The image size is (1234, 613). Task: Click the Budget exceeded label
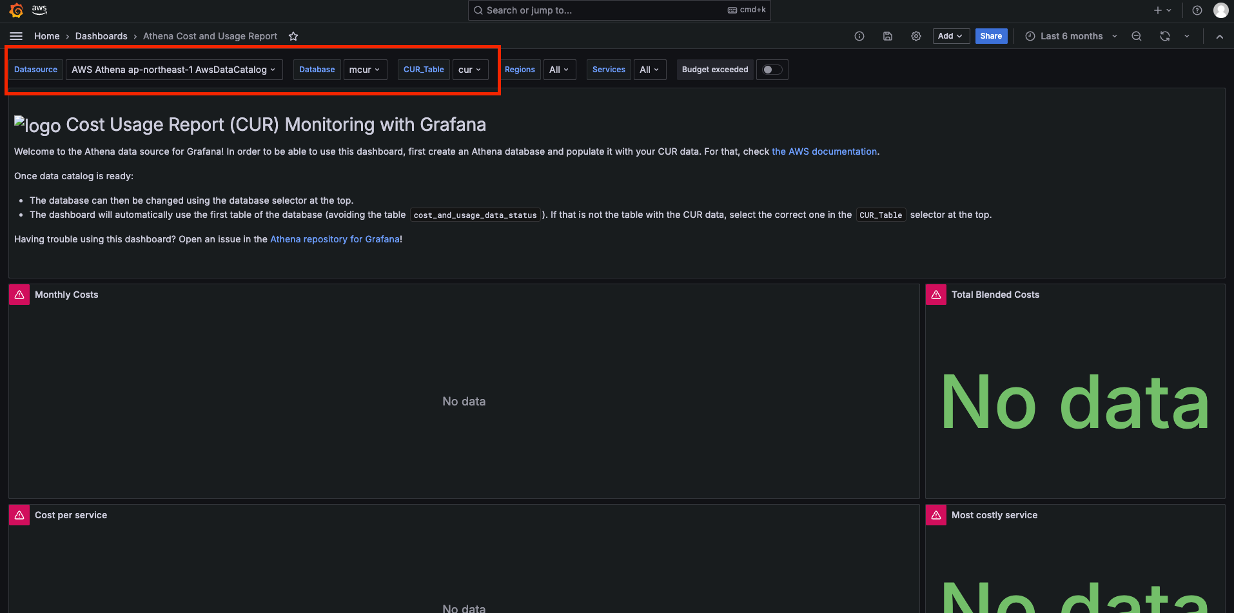pos(715,70)
